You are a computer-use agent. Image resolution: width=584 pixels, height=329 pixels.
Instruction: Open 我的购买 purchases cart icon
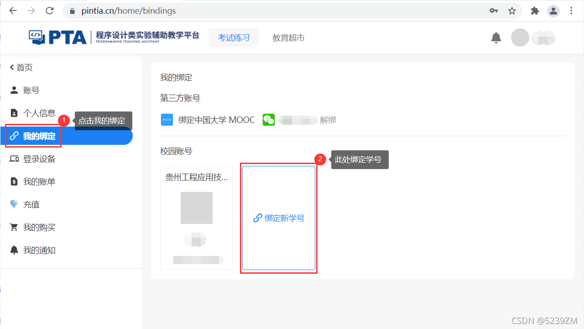click(14, 227)
